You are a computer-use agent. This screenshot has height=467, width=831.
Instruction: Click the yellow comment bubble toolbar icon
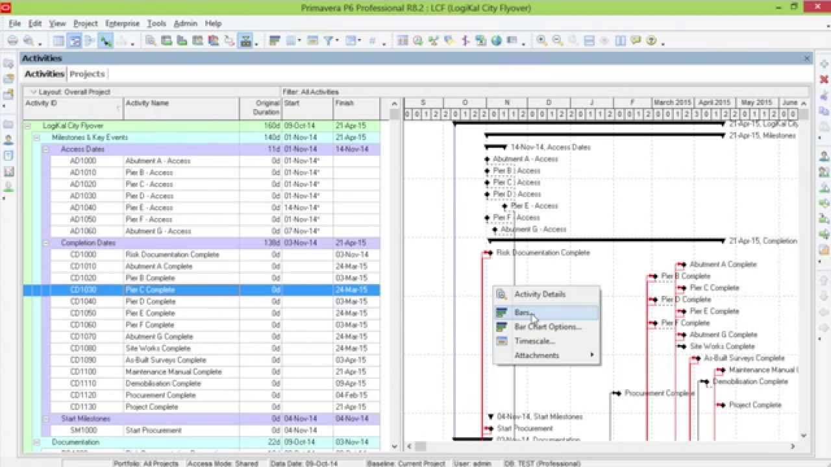pos(636,41)
